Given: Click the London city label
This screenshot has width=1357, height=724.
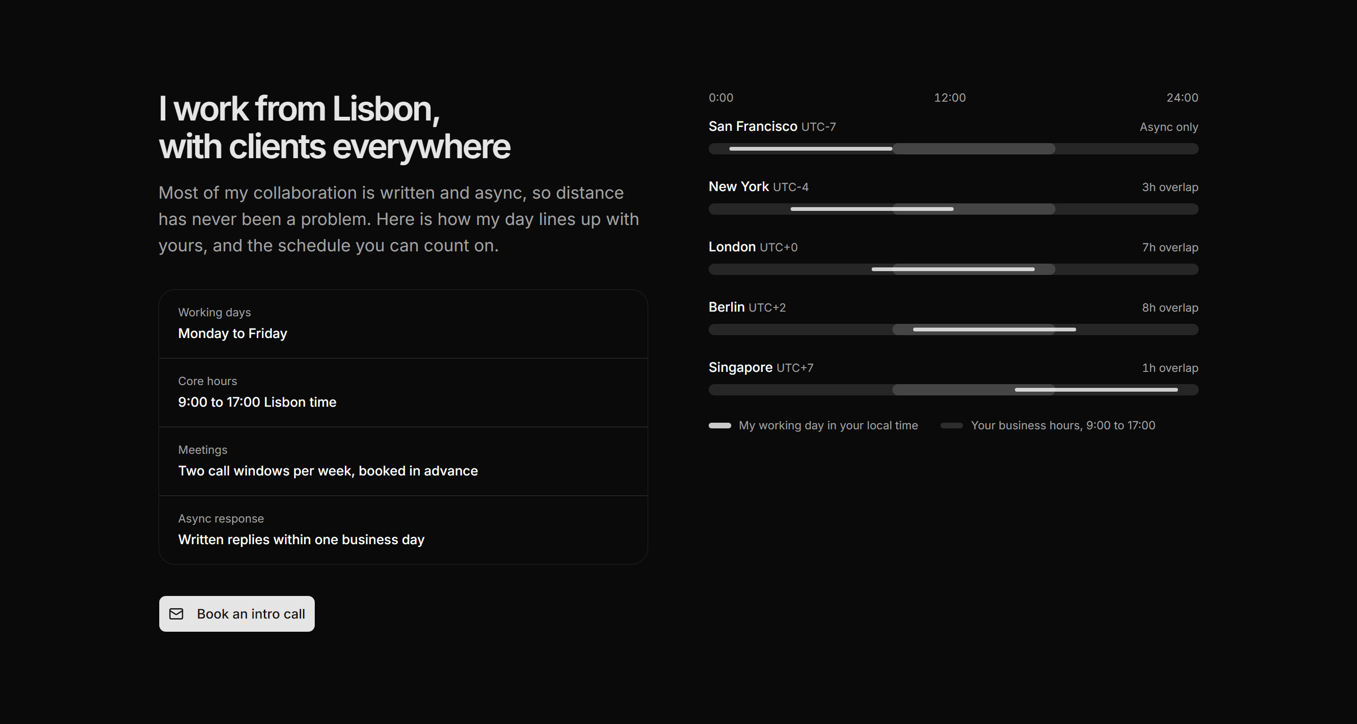Looking at the screenshot, I should coord(732,247).
